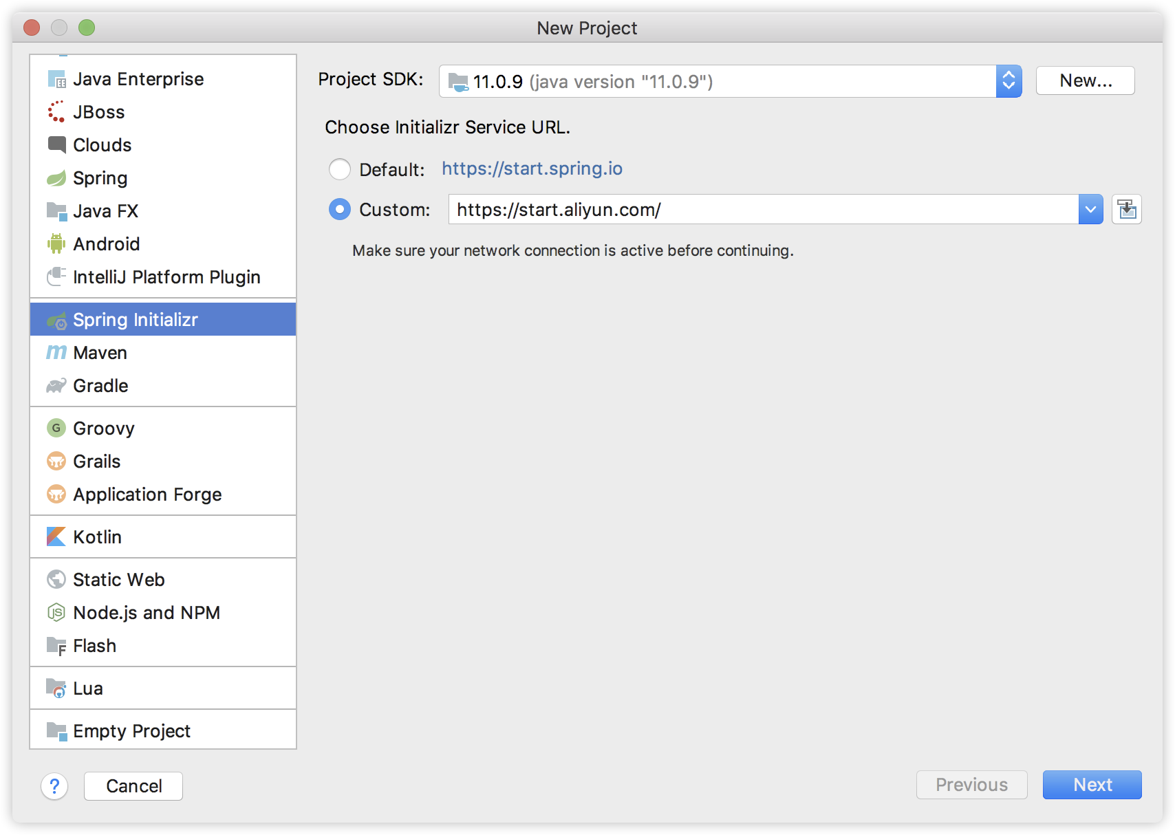Screen dimensions: 1175x835
Task: Pick the Kotlin project type
Action: (x=163, y=536)
